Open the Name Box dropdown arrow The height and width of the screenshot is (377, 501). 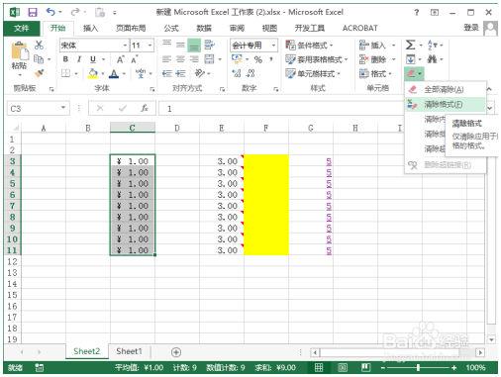coord(62,108)
